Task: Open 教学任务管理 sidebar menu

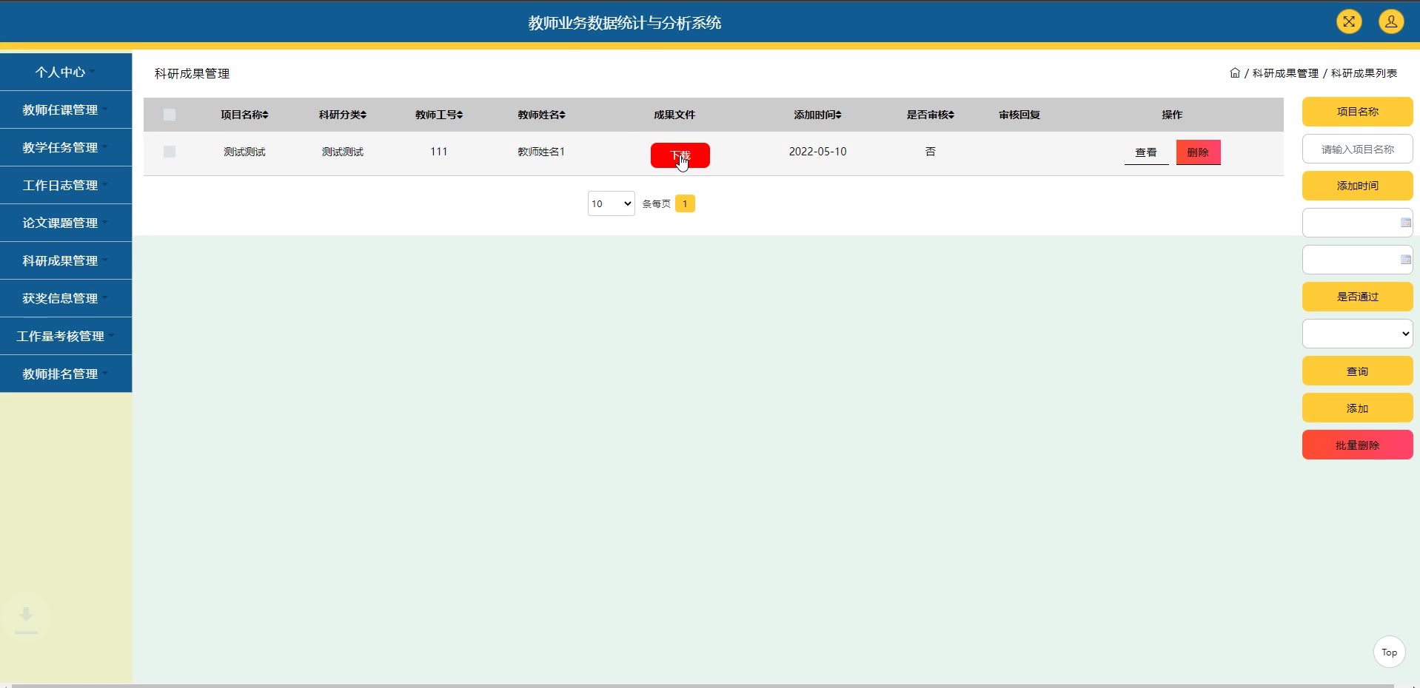Action: pyautogui.click(x=66, y=147)
